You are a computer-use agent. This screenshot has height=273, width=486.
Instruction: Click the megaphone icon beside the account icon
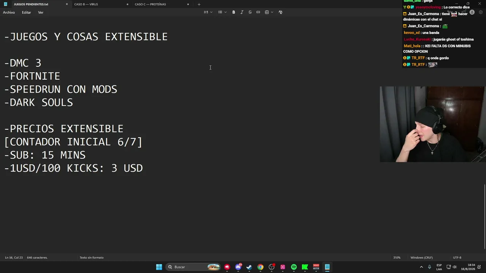pos(464,12)
